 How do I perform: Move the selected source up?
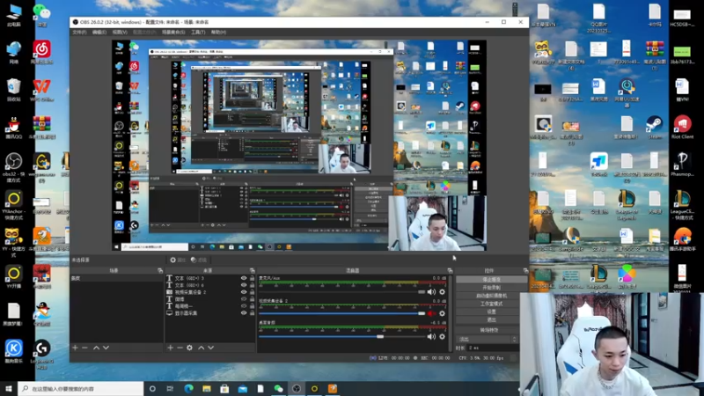coord(202,348)
